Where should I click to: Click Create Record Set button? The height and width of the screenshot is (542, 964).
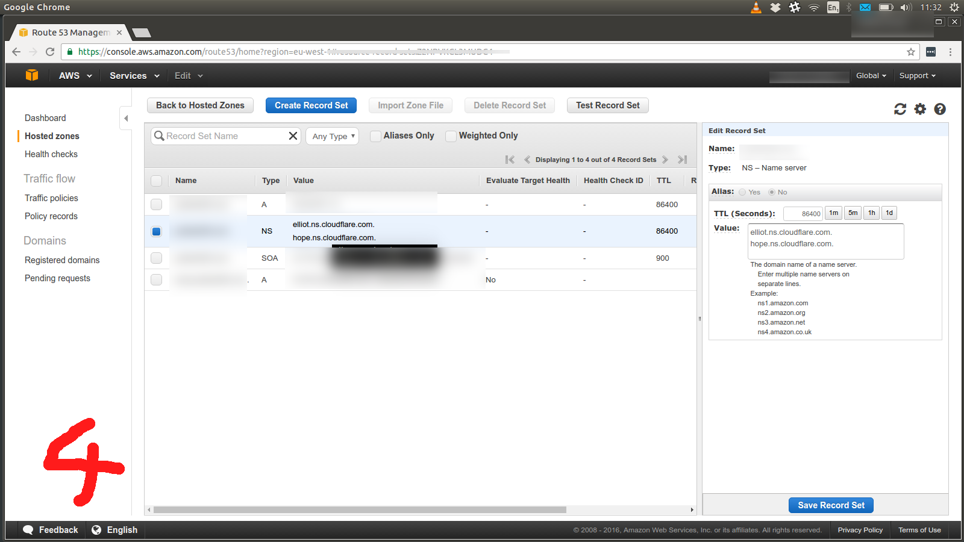point(311,105)
